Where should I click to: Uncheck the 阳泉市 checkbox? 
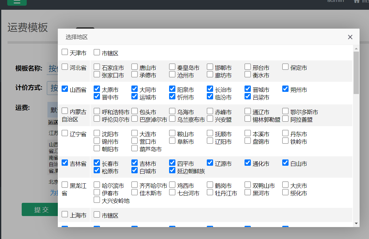click(172, 89)
